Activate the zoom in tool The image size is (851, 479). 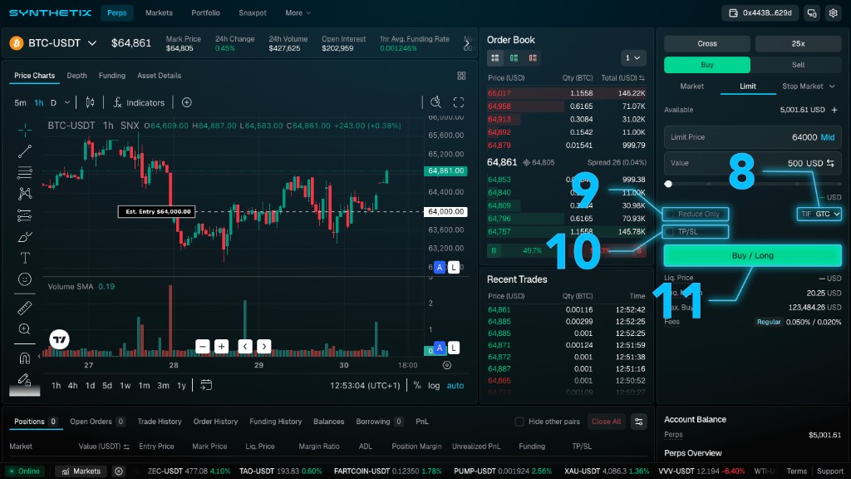pyautogui.click(x=24, y=329)
